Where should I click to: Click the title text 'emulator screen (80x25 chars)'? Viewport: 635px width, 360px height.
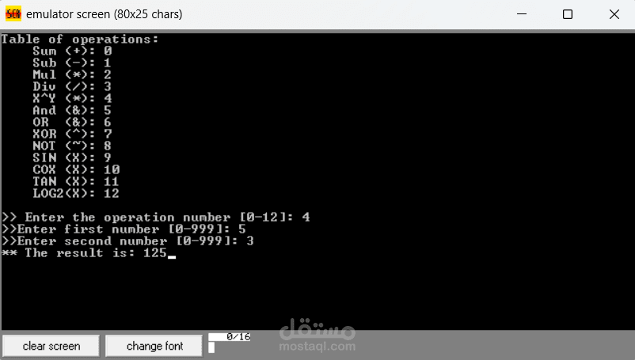104,14
